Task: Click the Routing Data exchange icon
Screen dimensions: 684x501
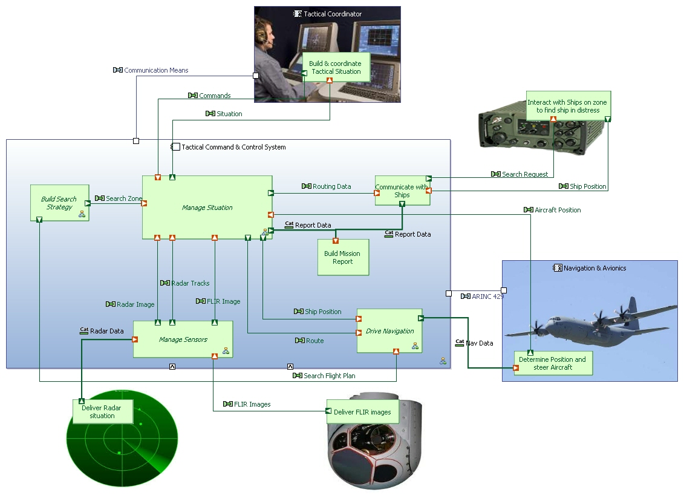Action: (x=306, y=186)
